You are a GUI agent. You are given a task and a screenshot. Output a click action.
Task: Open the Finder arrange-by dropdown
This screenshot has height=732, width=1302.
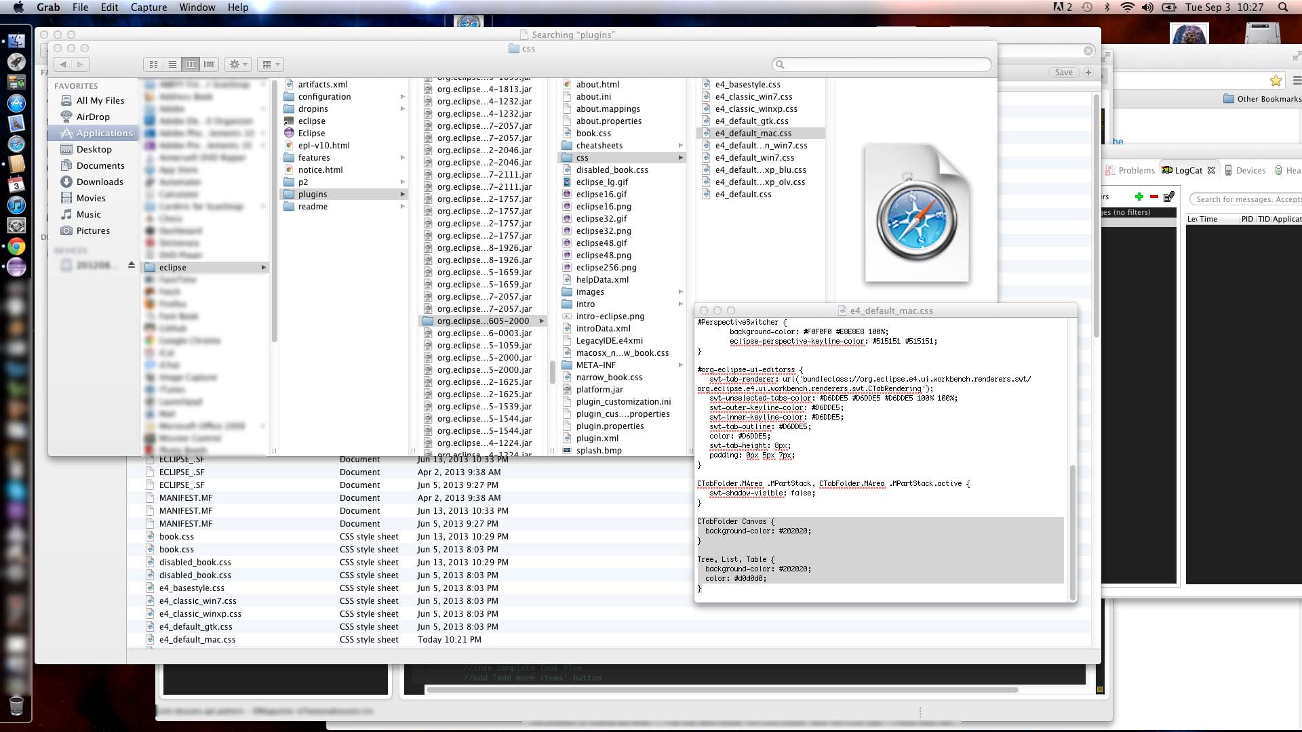tap(271, 64)
